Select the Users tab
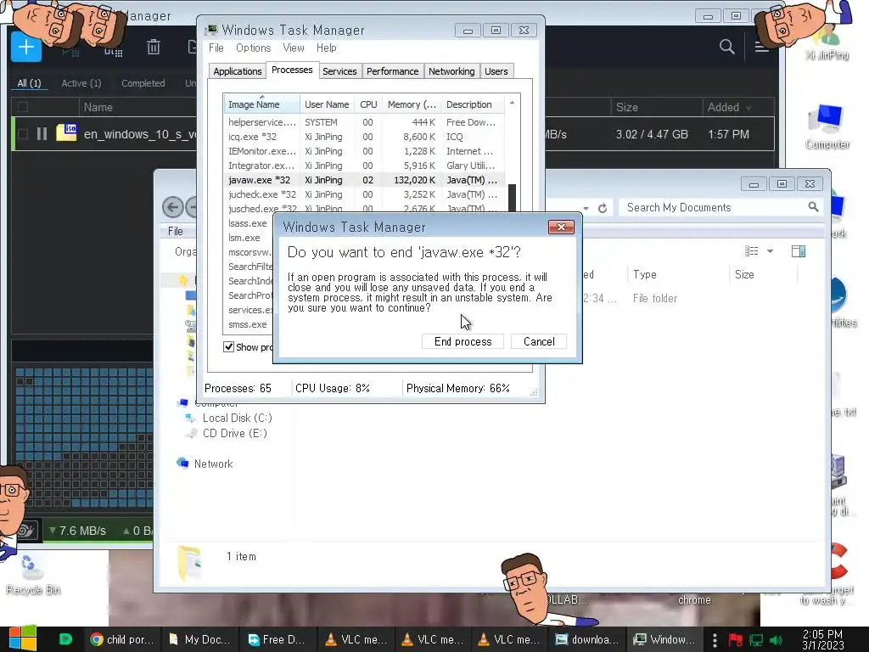Viewport: 869px width, 652px height. pos(496,71)
